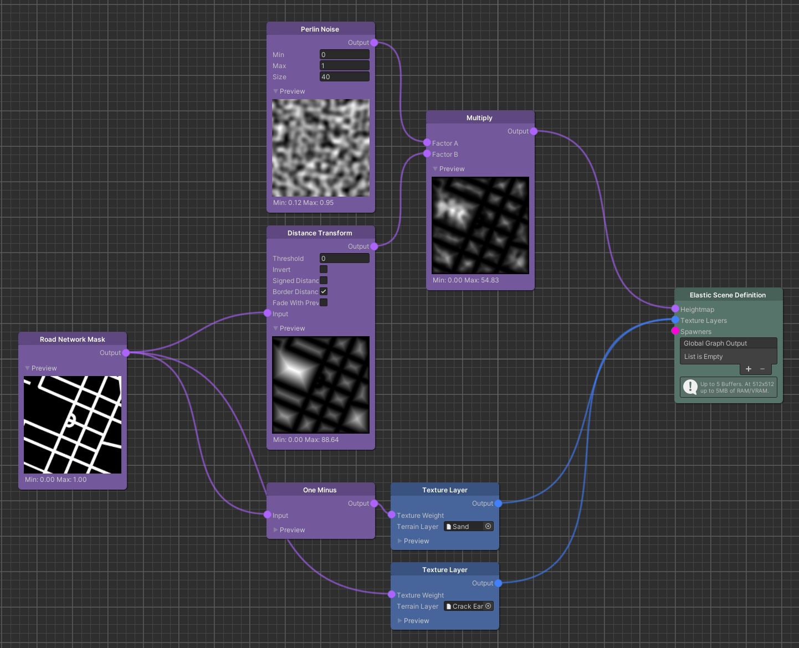799x648 pixels.
Task: Click the Heightmap input port
Action: tap(675, 309)
